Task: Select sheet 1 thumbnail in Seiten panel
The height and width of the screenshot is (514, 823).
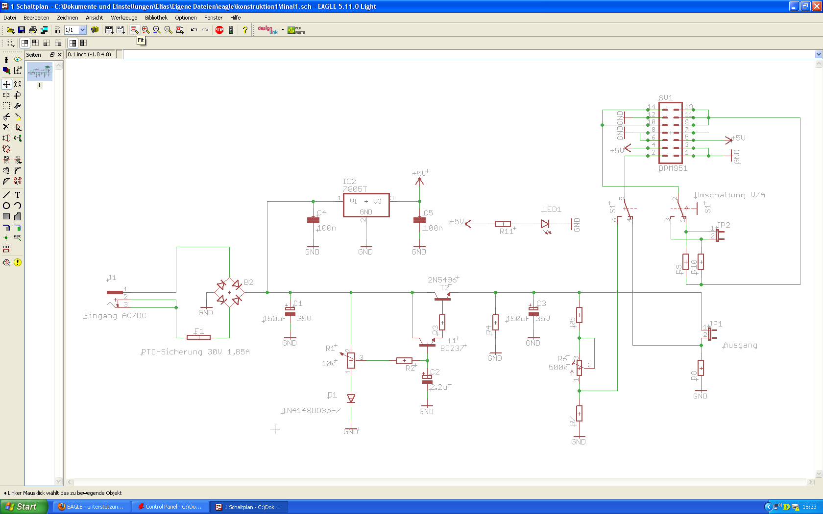Action: click(x=40, y=72)
